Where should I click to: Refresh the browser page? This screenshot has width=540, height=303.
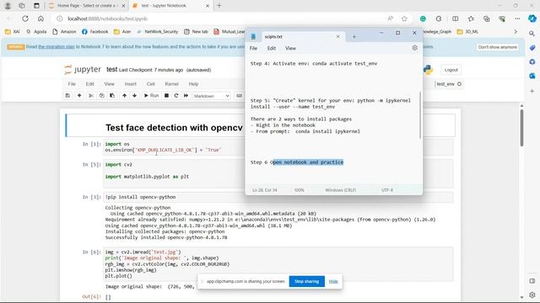coord(25,19)
